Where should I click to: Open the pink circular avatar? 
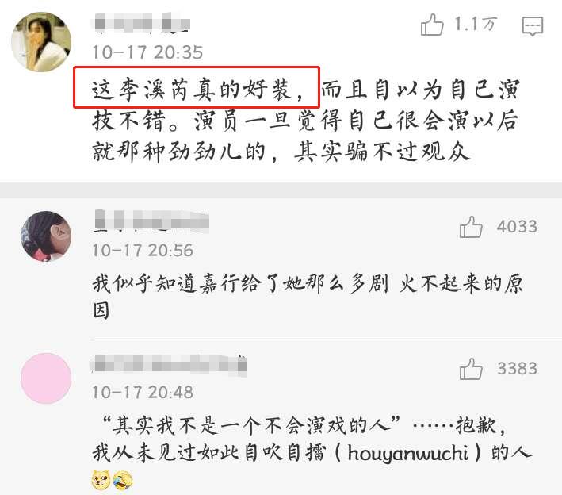coord(46,378)
